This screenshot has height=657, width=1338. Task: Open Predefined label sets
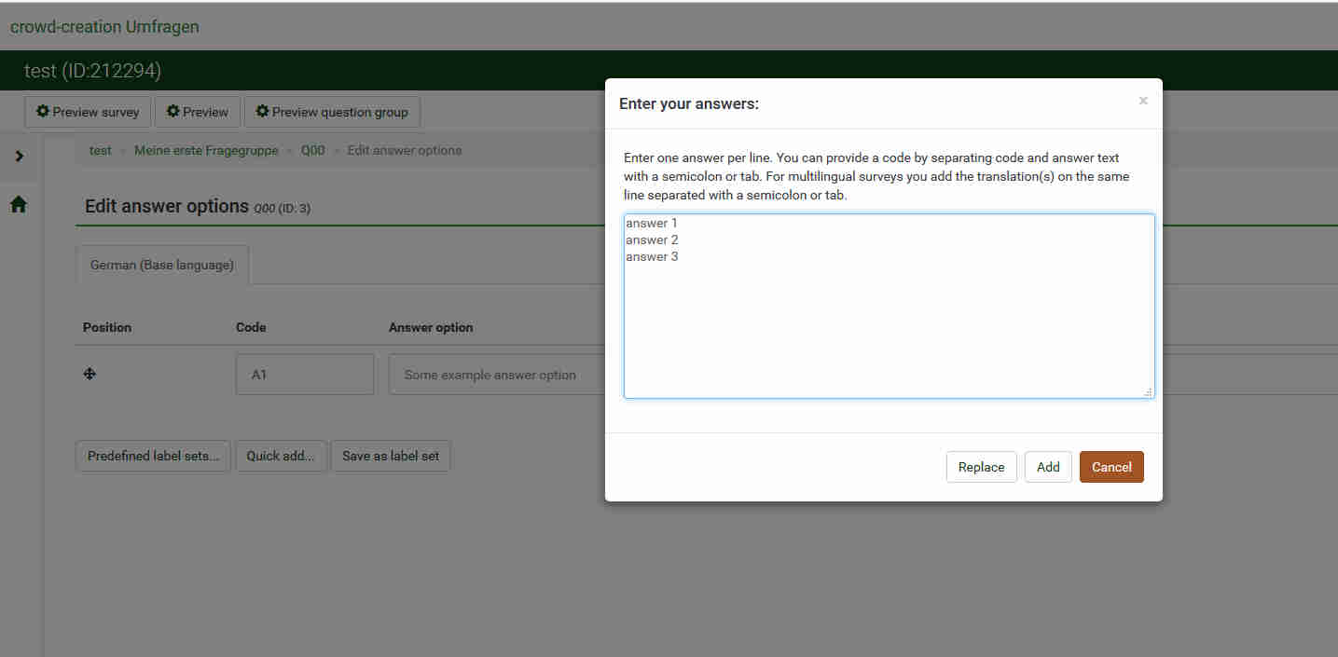(153, 457)
